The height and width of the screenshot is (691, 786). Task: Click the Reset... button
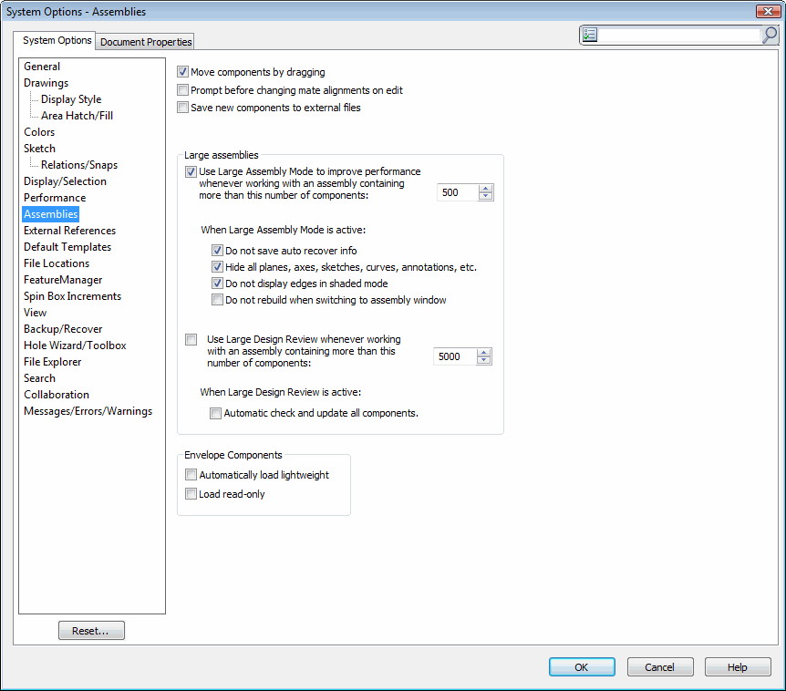(x=91, y=630)
